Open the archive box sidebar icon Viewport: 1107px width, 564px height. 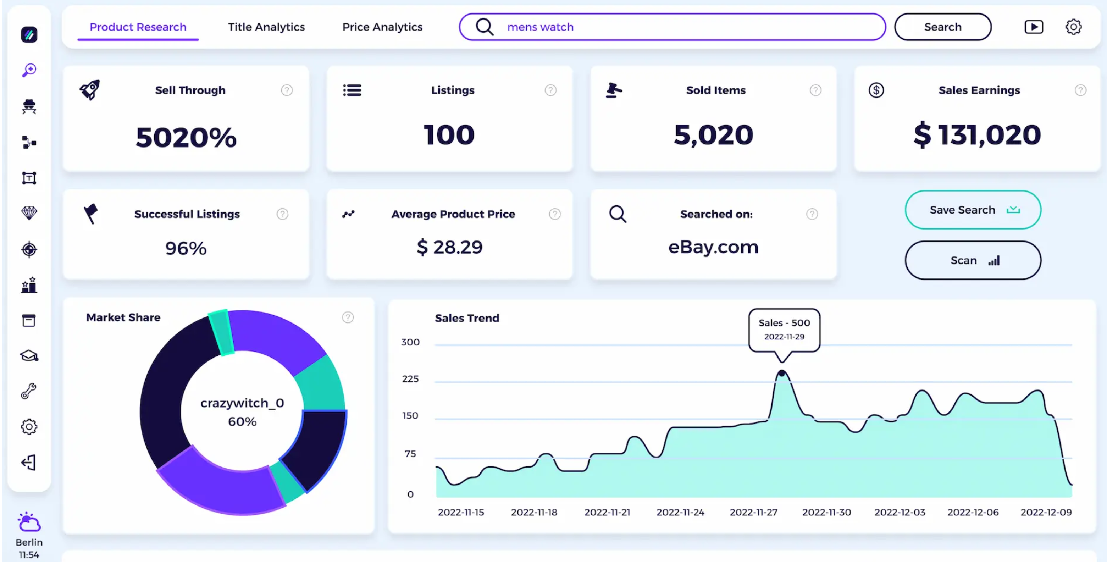[x=29, y=321]
